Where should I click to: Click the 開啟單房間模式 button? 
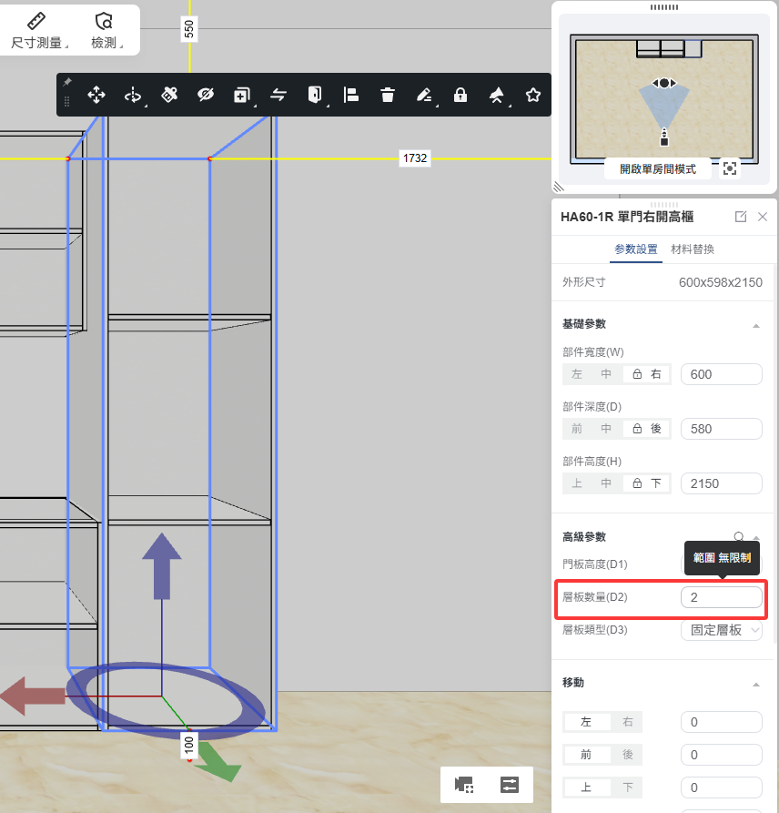click(657, 169)
